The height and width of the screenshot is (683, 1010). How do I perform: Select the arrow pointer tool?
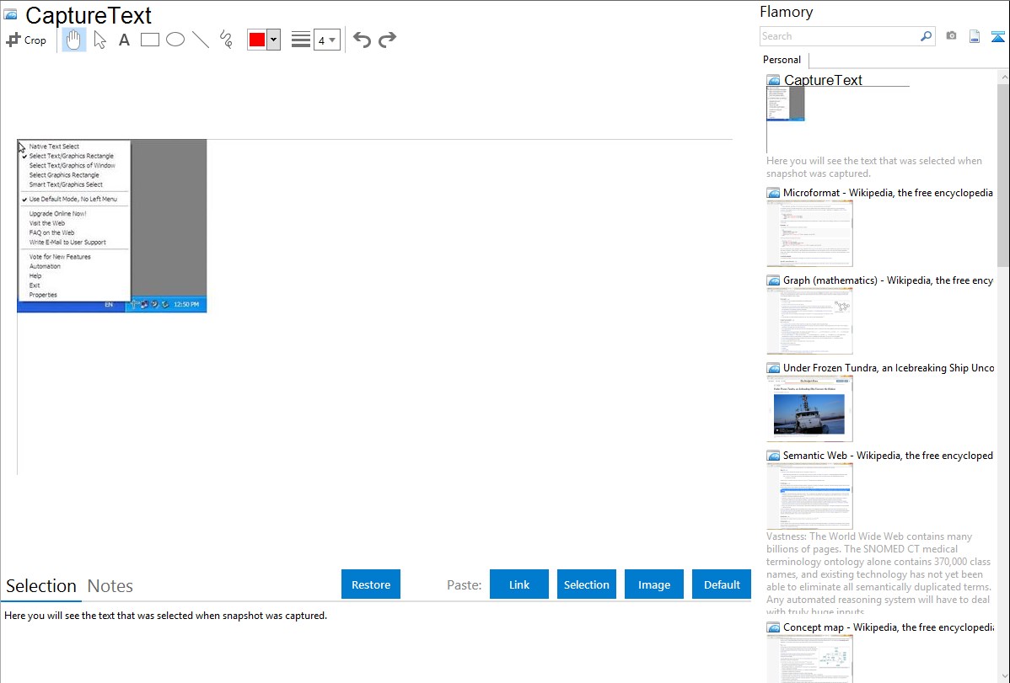(x=99, y=40)
